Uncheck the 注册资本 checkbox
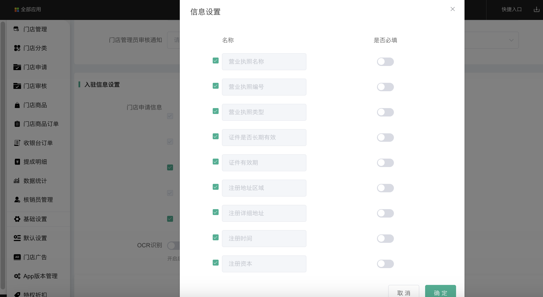Image resolution: width=543 pixels, height=297 pixels. click(x=216, y=263)
